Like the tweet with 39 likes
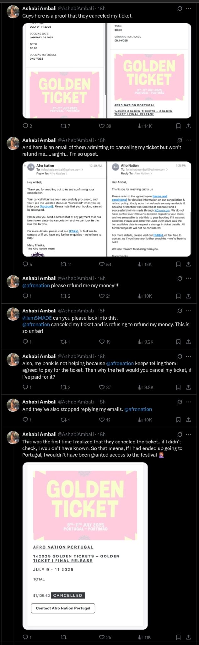Screen dimensions: 199x645 102,126
